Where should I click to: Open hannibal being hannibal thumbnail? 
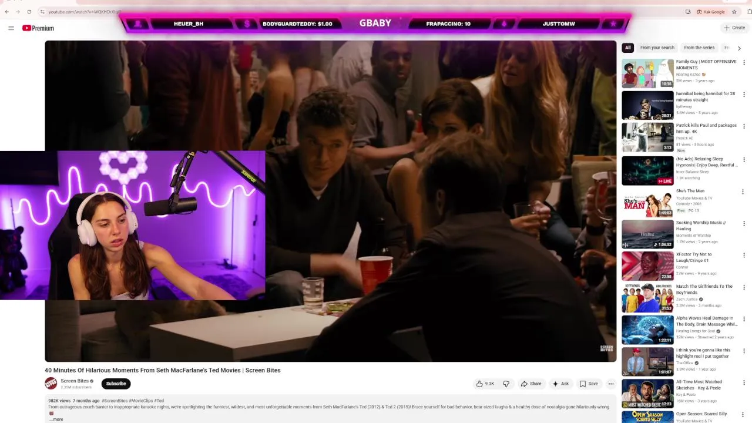[x=648, y=105]
